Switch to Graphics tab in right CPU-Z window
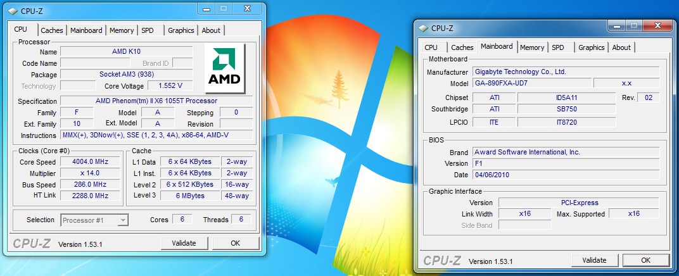 click(x=591, y=47)
